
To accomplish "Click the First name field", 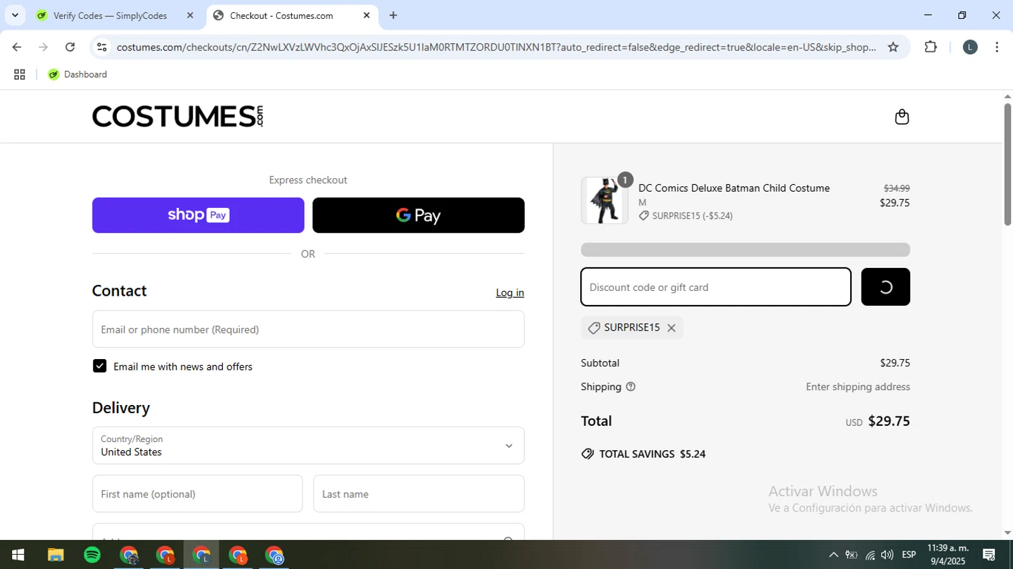I will (x=197, y=494).
